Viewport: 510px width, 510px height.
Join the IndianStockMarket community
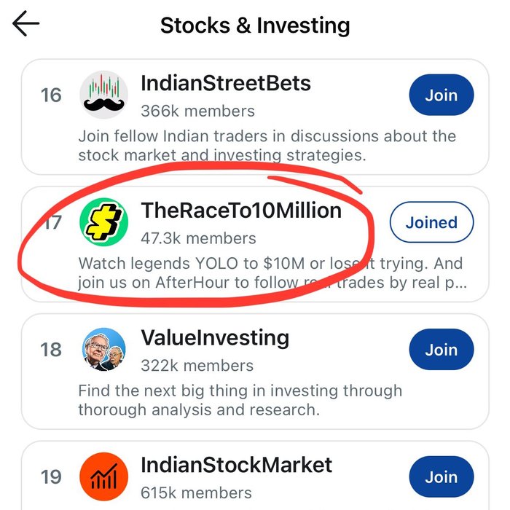tap(441, 477)
